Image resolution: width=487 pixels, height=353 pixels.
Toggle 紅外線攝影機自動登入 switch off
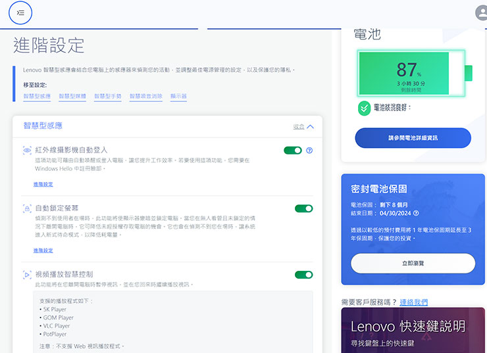[293, 151]
